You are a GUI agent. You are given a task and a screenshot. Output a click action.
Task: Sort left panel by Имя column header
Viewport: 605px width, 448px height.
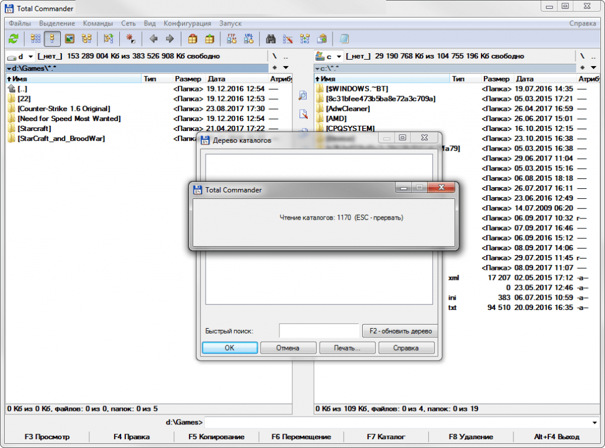[74, 79]
